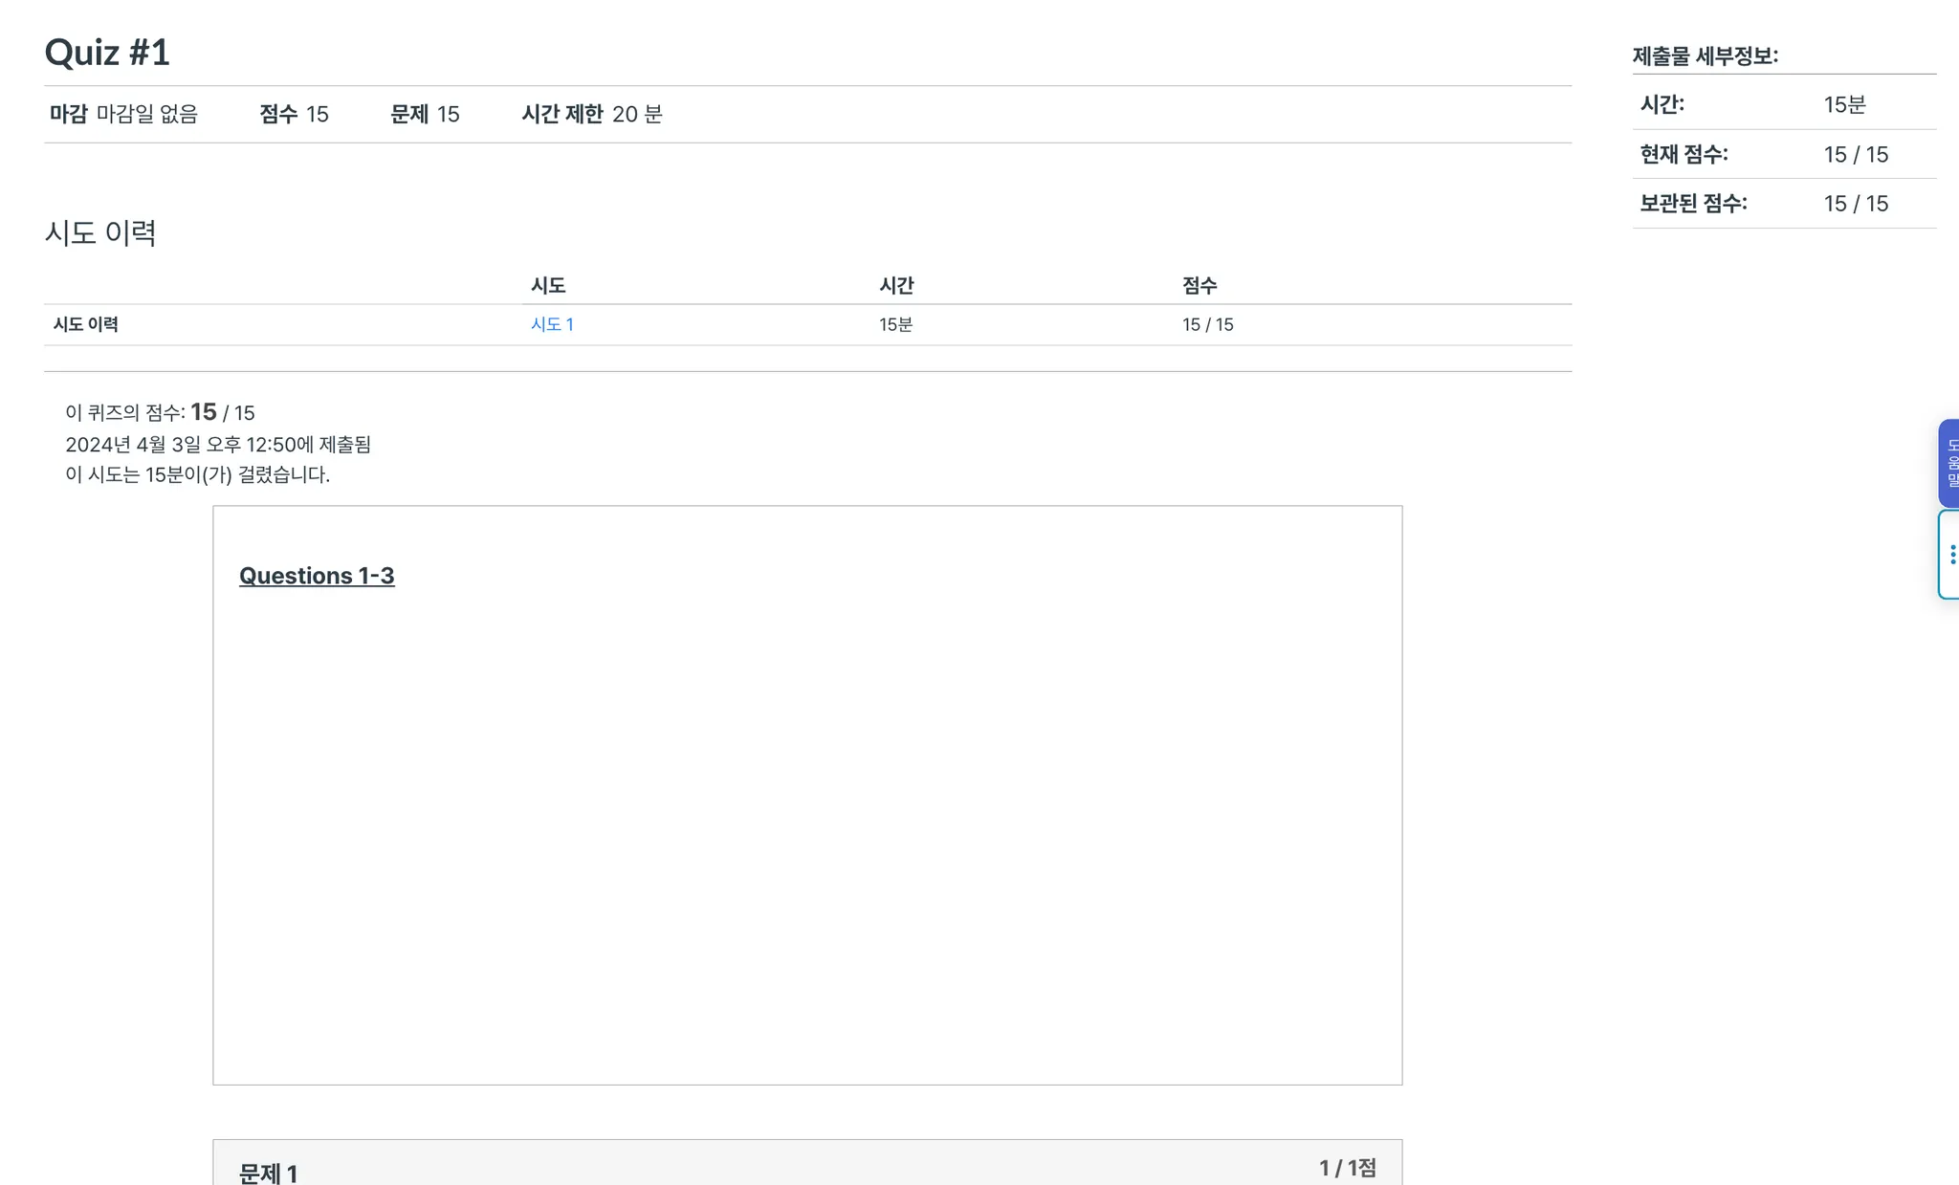
Task: Click the 시도 column header
Action: click(x=548, y=285)
